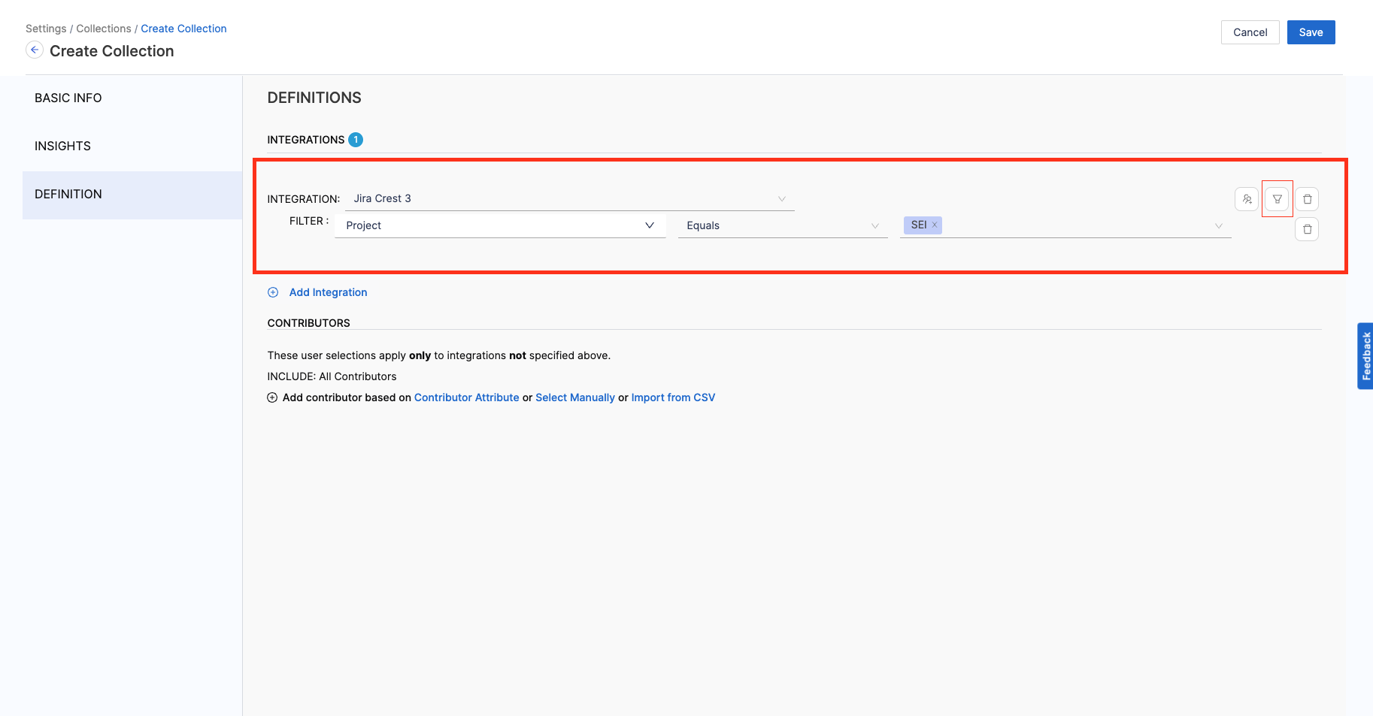Go back using the arrow beside Create Collection

point(35,50)
